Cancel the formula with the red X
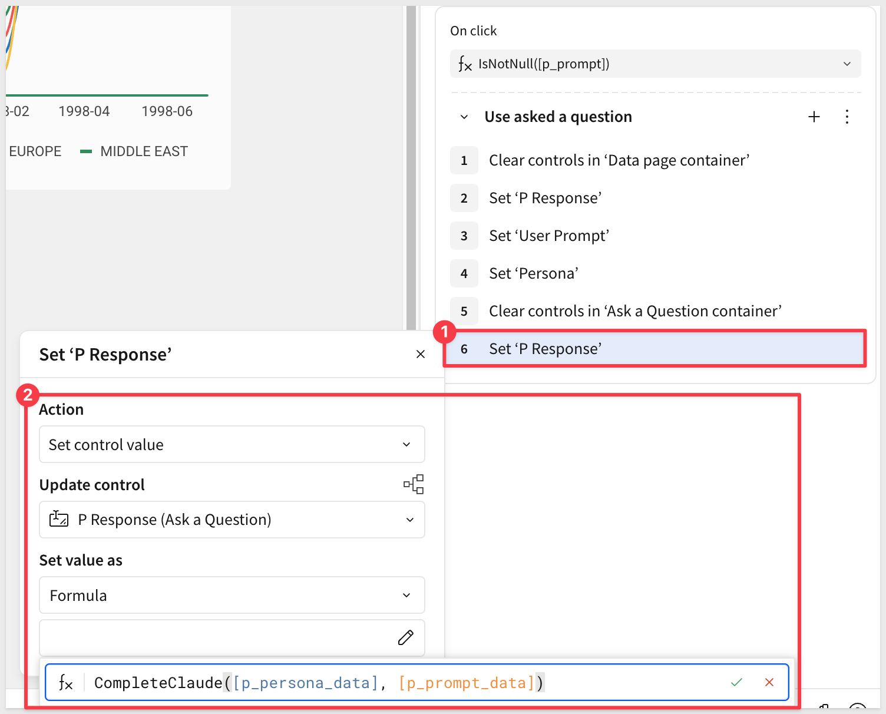 (x=769, y=682)
